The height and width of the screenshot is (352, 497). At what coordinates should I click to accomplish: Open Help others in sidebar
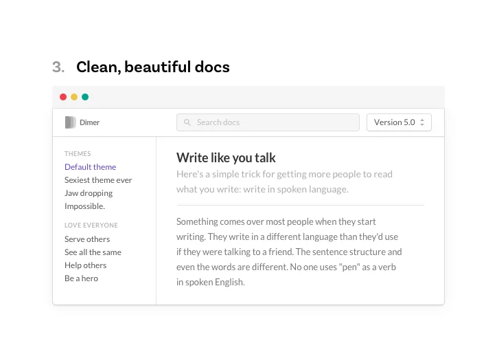click(85, 265)
